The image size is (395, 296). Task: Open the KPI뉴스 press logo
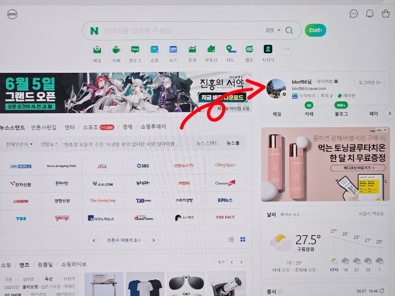click(x=225, y=200)
